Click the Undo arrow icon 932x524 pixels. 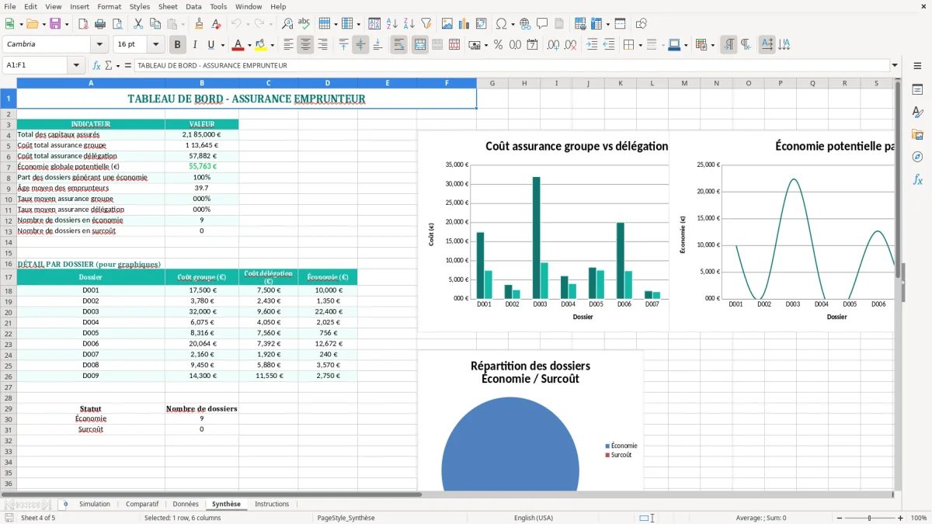[x=237, y=24]
